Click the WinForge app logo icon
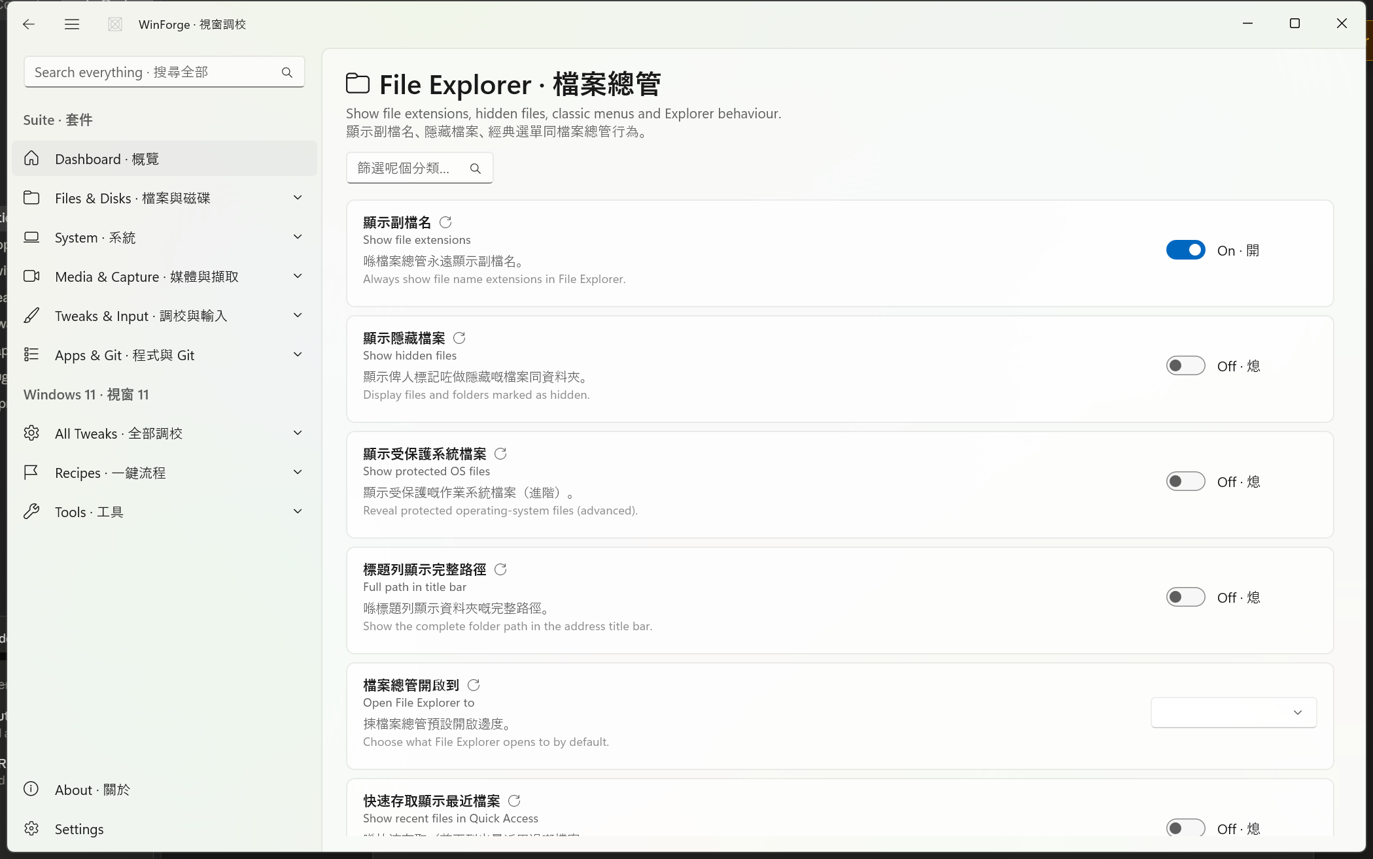This screenshot has height=859, width=1373. point(115,24)
